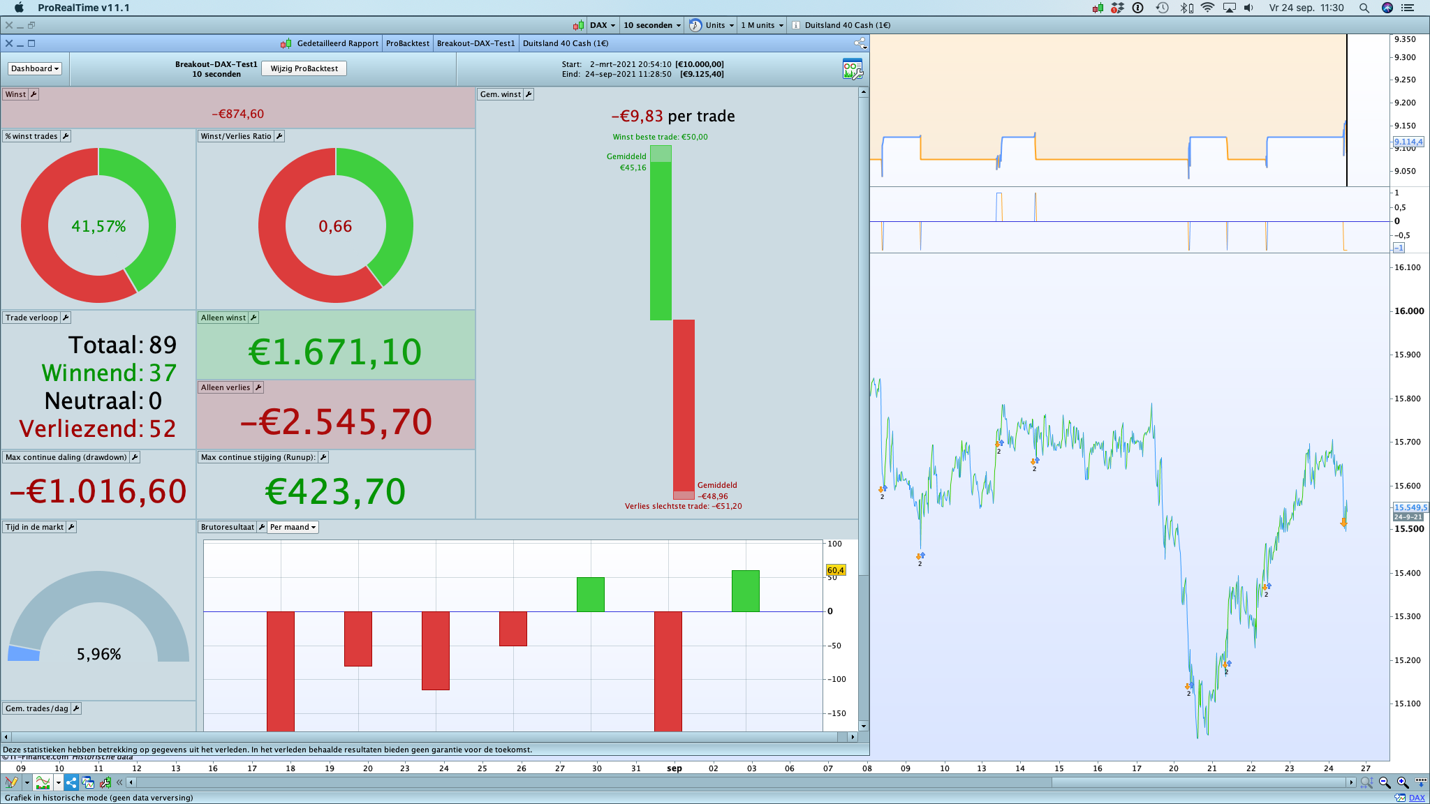Viewport: 1430px width, 804px height.
Task: Click the wrench next to Winst label
Action: point(34,94)
